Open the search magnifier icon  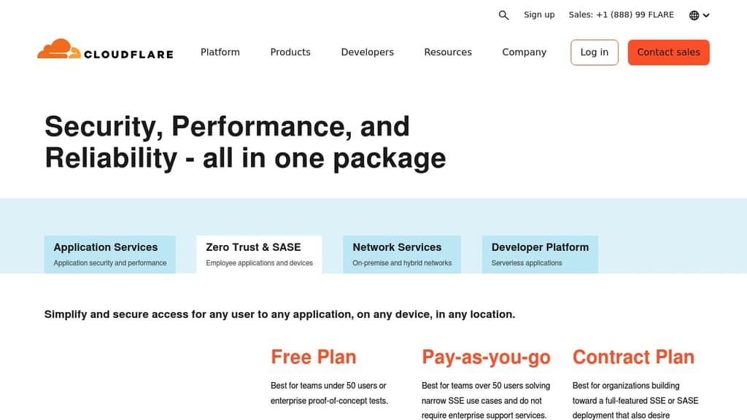click(x=503, y=15)
